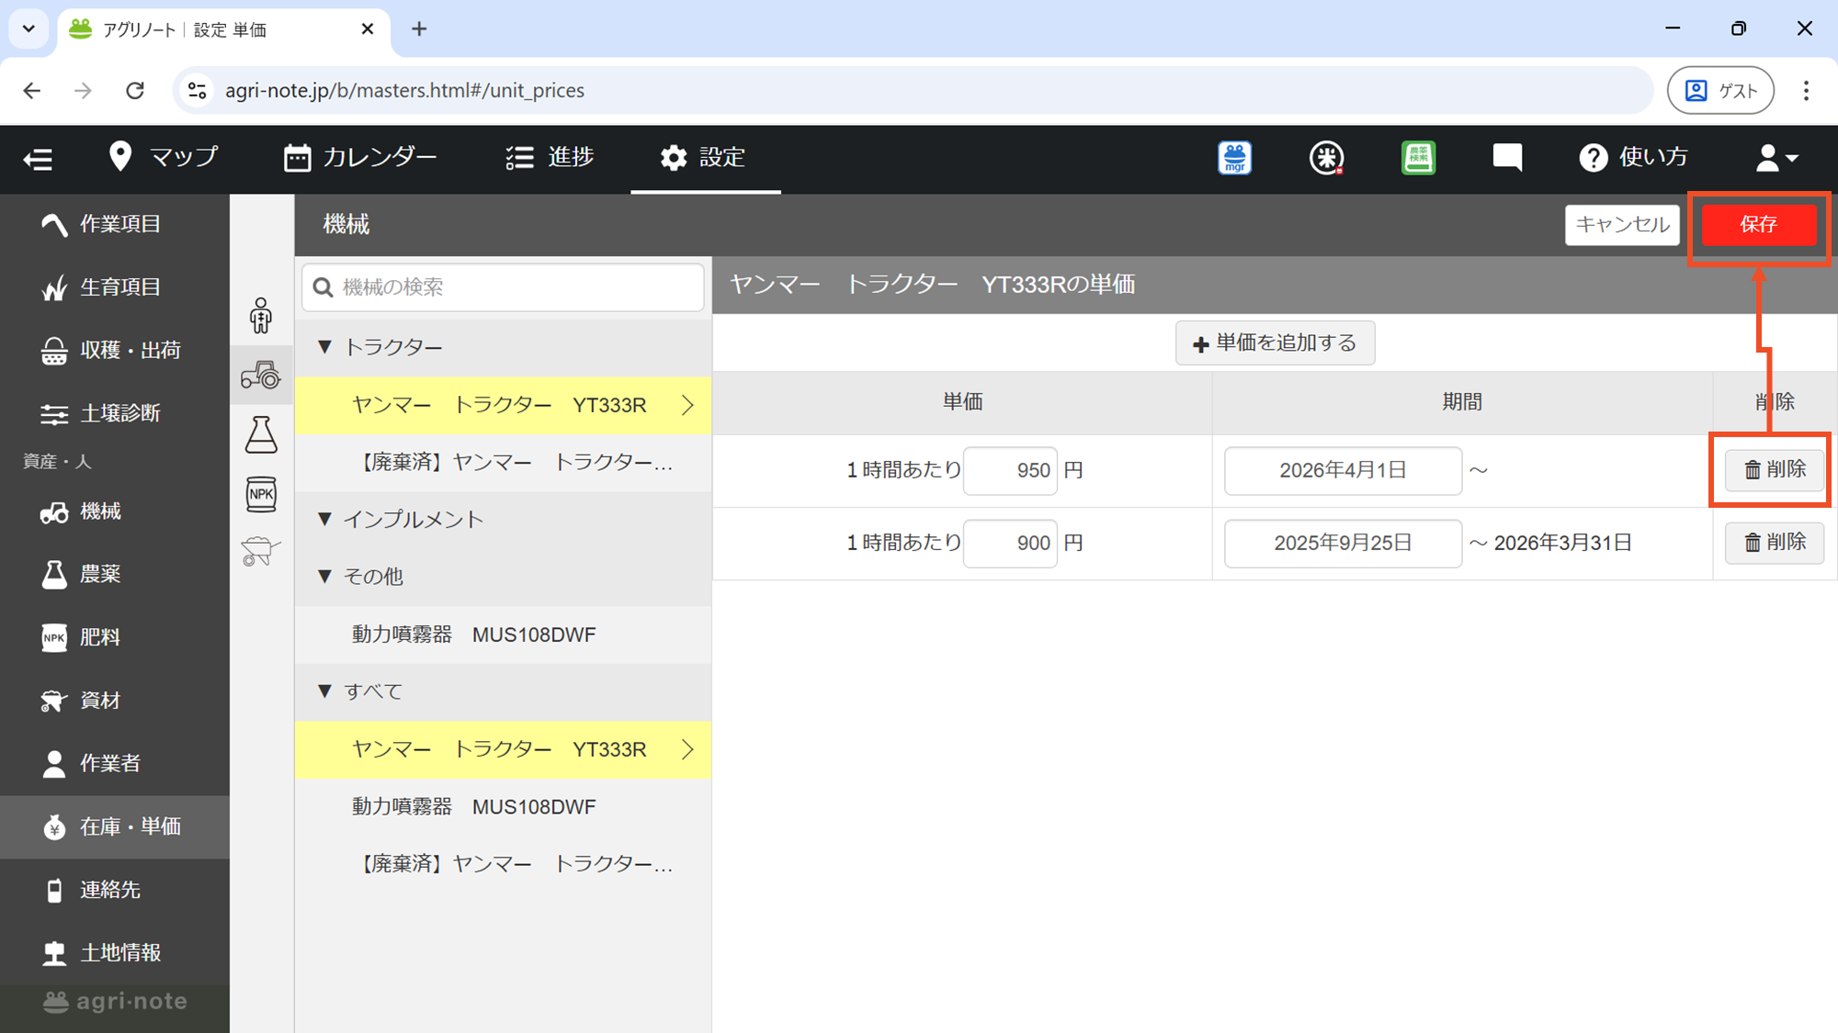Viewport: 1838px width, 1033px height.
Task: Click the red 保存 save button
Action: (1759, 225)
